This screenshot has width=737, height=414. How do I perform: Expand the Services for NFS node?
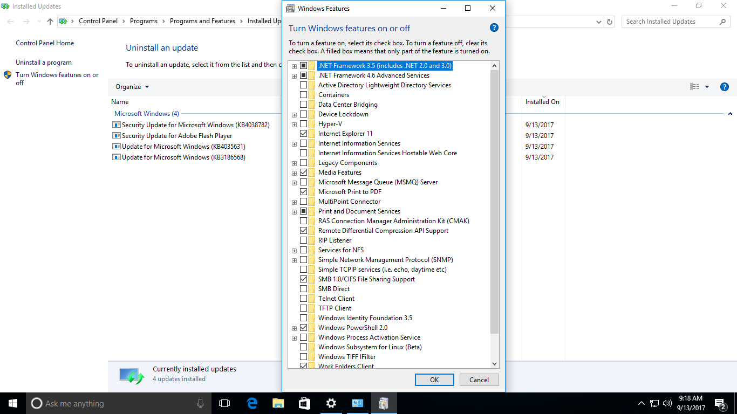point(294,251)
